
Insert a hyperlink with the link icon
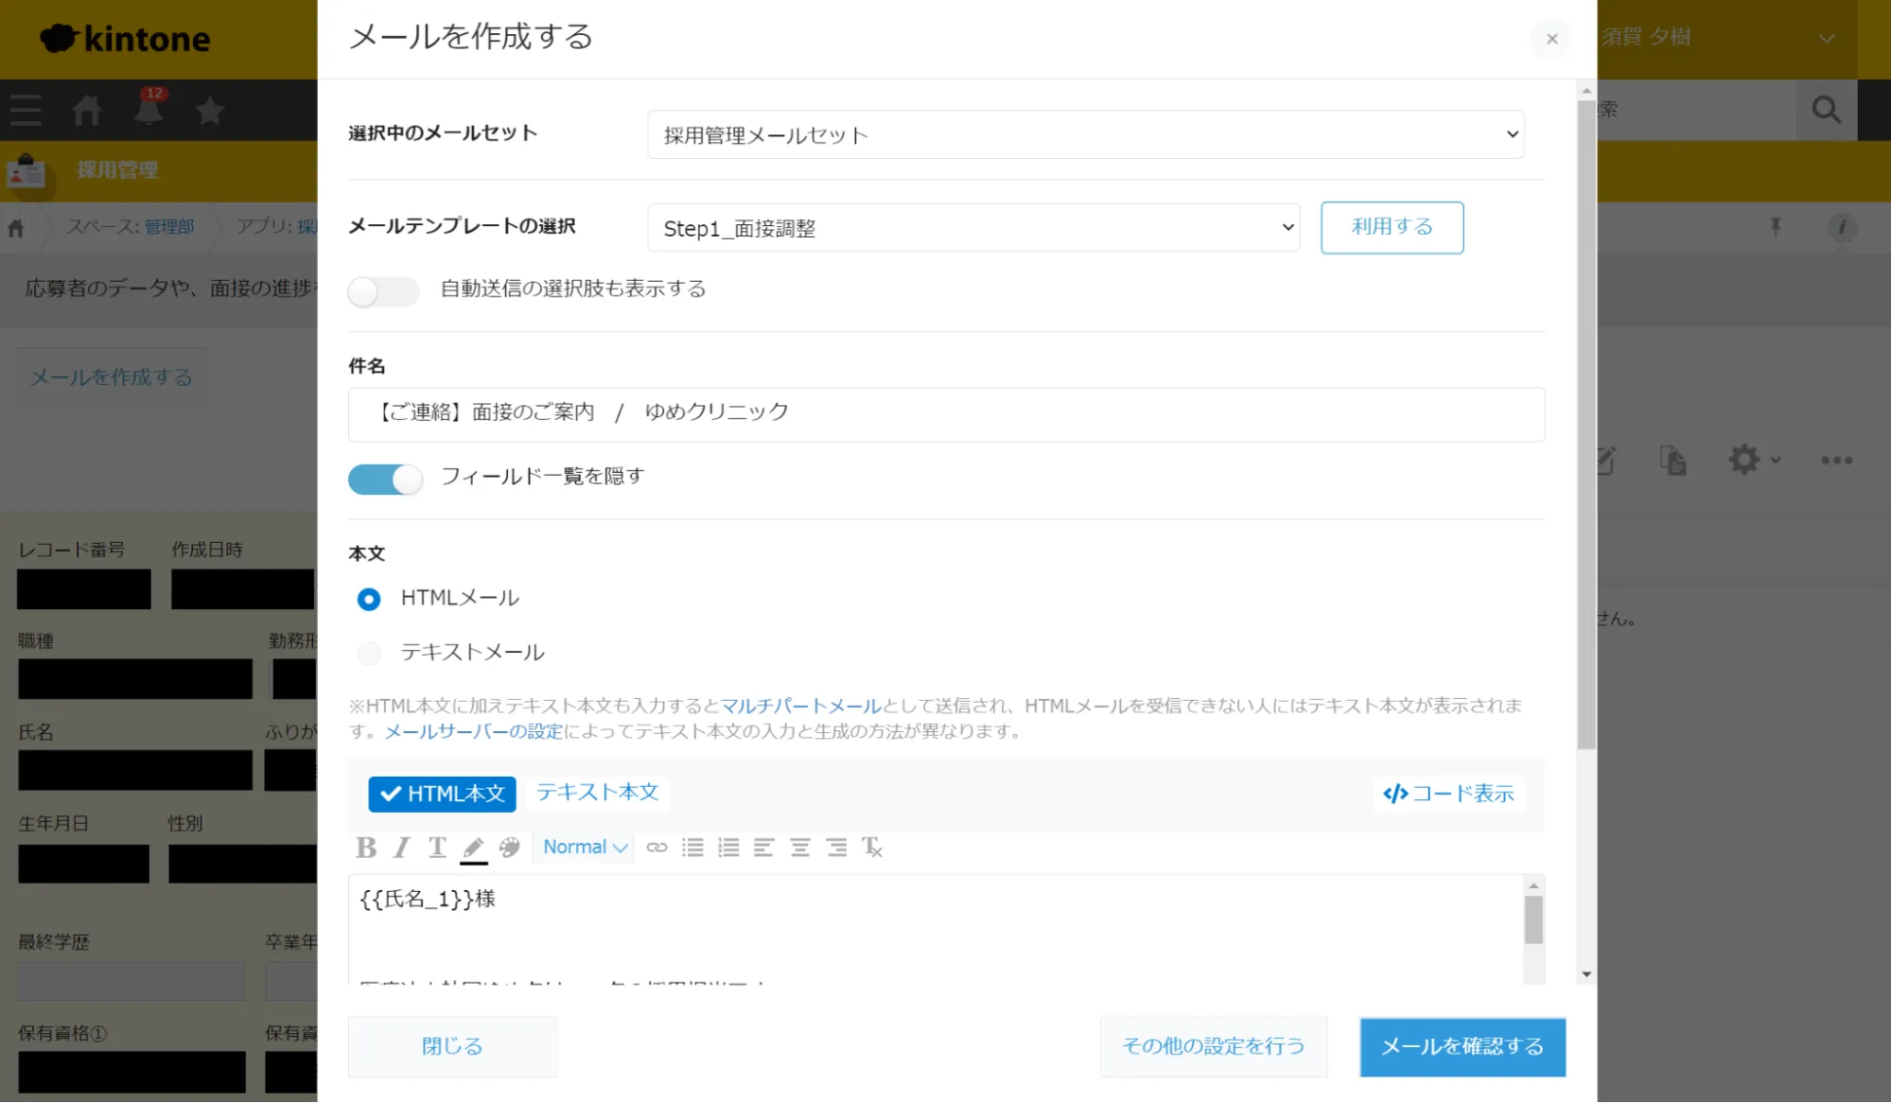[x=657, y=848]
